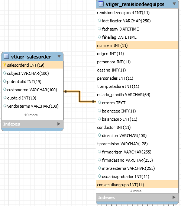Select the vtiger_salesorder table title
The width and height of the screenshot is (181, 206).
31,57
